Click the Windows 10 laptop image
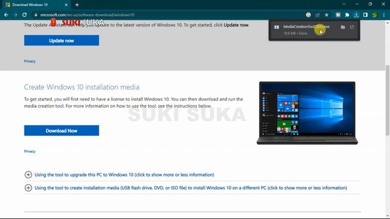390x219 pixels. click(307, 113)
